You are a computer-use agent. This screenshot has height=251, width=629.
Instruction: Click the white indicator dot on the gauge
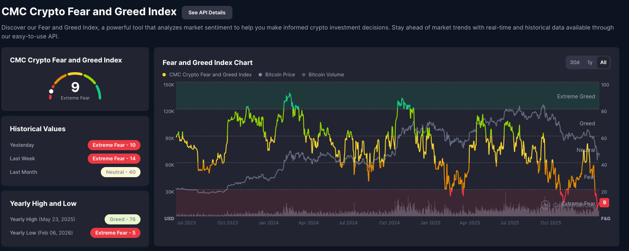click(x=51, y=91)
